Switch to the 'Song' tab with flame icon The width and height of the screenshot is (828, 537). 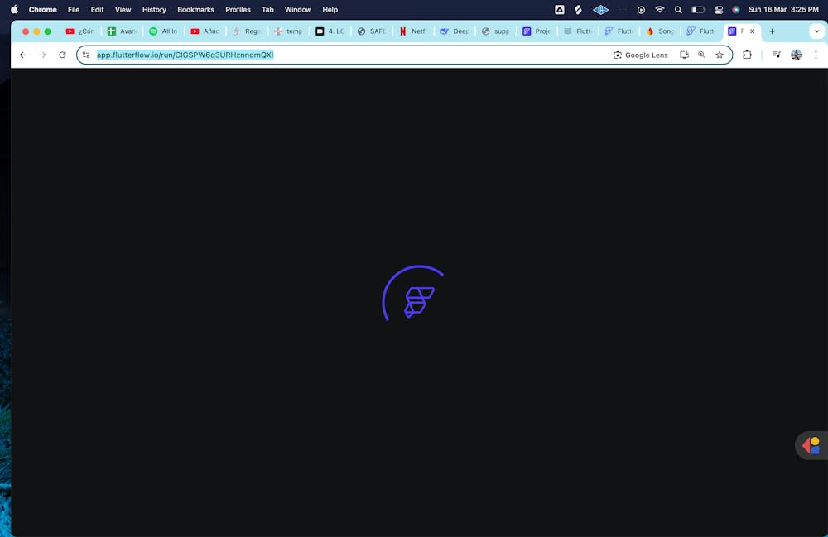coord(661,31)
